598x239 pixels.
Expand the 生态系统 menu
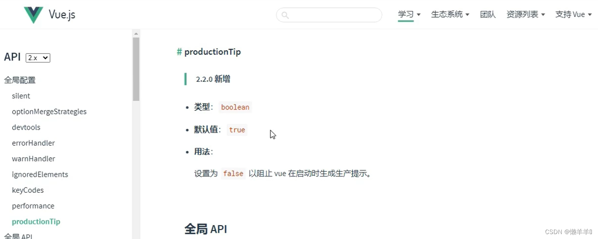pos(450,14)
